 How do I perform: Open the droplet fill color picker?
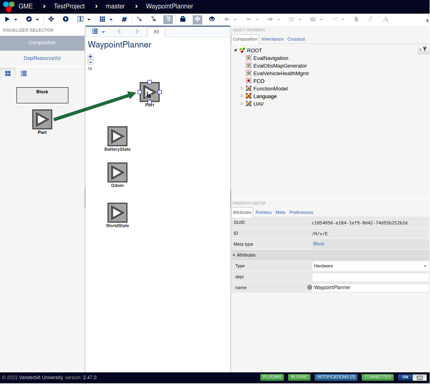point(356,19)
